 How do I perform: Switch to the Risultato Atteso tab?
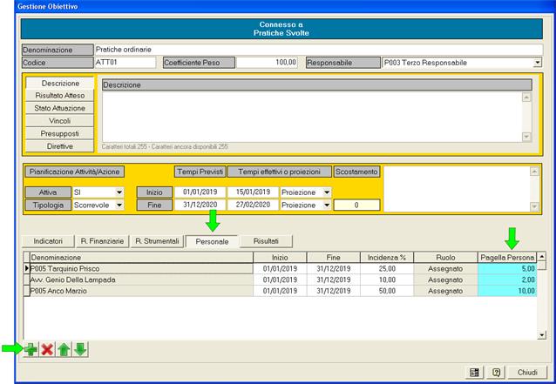point(59,96)
